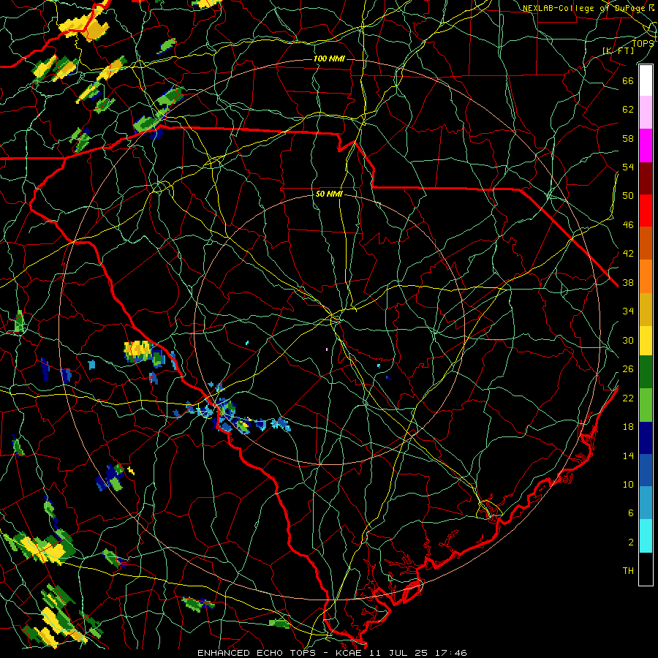Click 'ENHANCED ECHO TOPS' in the bottom caption
This screenshot has width=658, height=658.
(x=257, y=653)
